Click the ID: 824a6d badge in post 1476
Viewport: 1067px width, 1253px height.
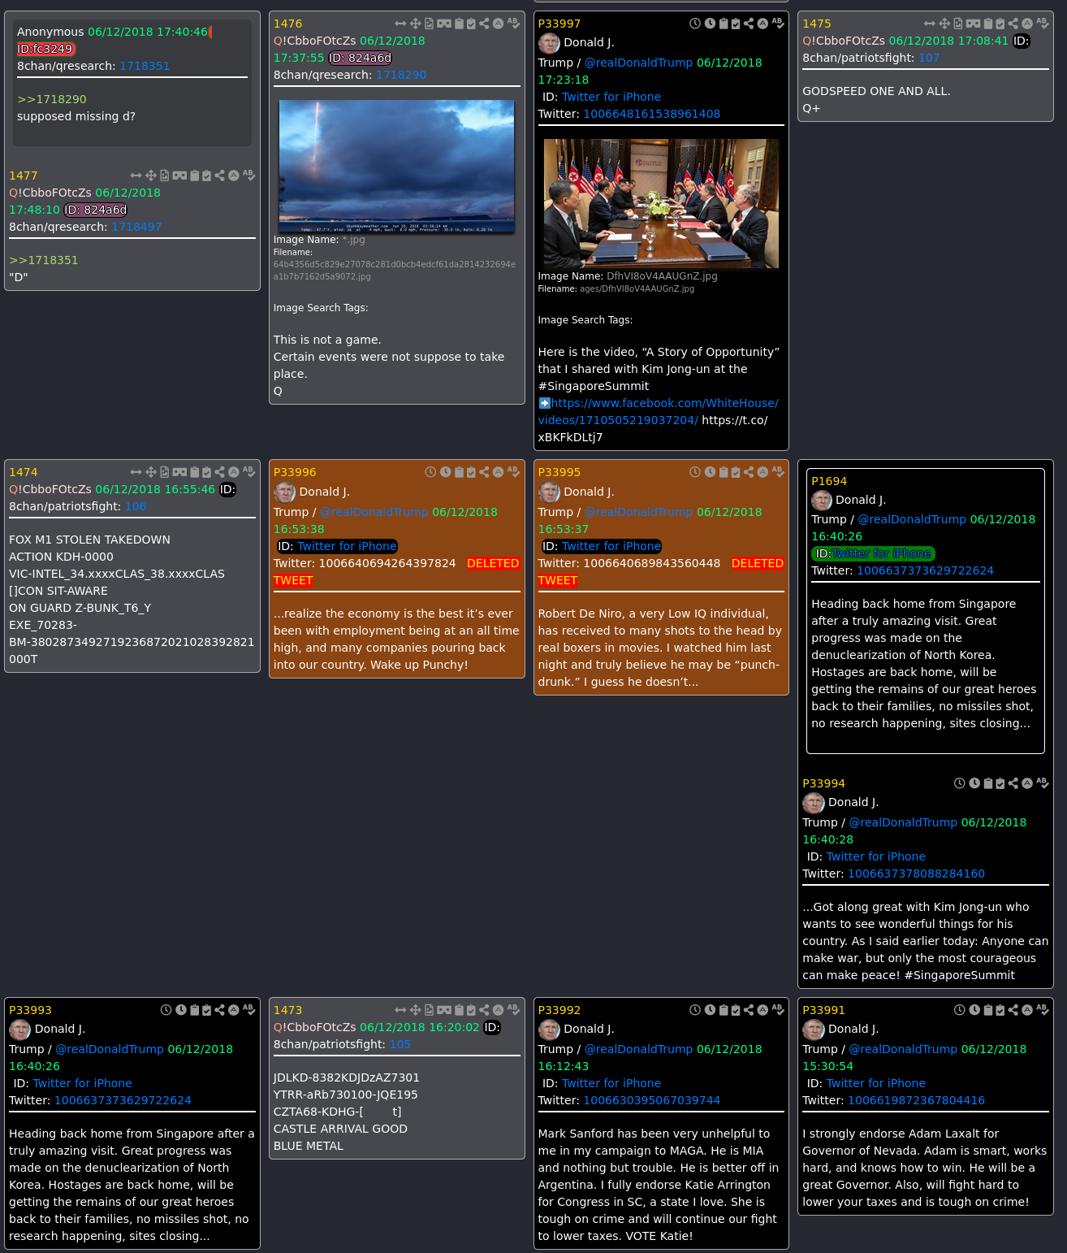[360, 58]
